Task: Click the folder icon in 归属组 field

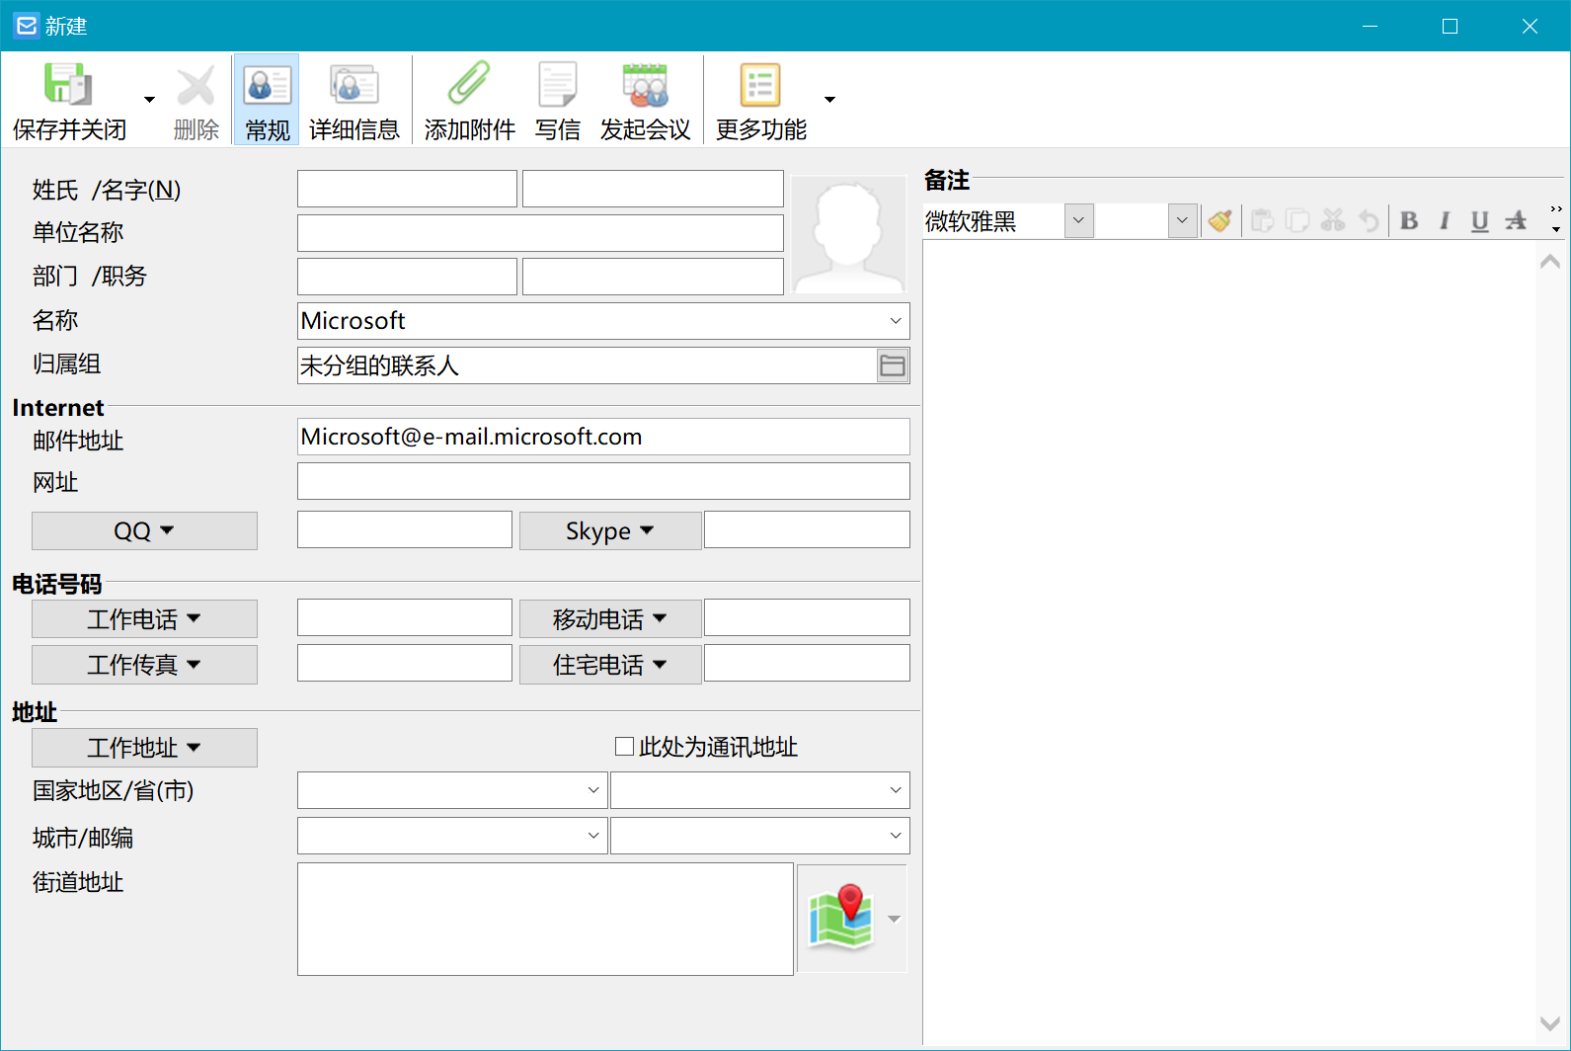Action: 893,365
